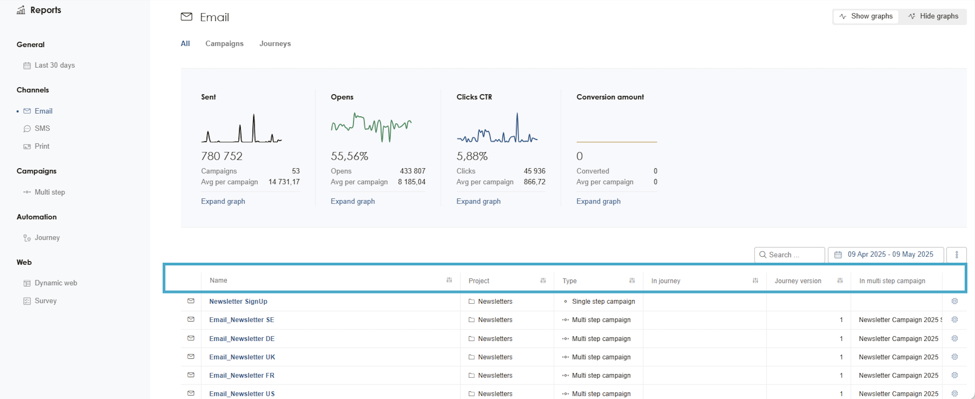The image size is (975, 399).
Task: Click sort icon in Name column header
Action: (449, 280)
